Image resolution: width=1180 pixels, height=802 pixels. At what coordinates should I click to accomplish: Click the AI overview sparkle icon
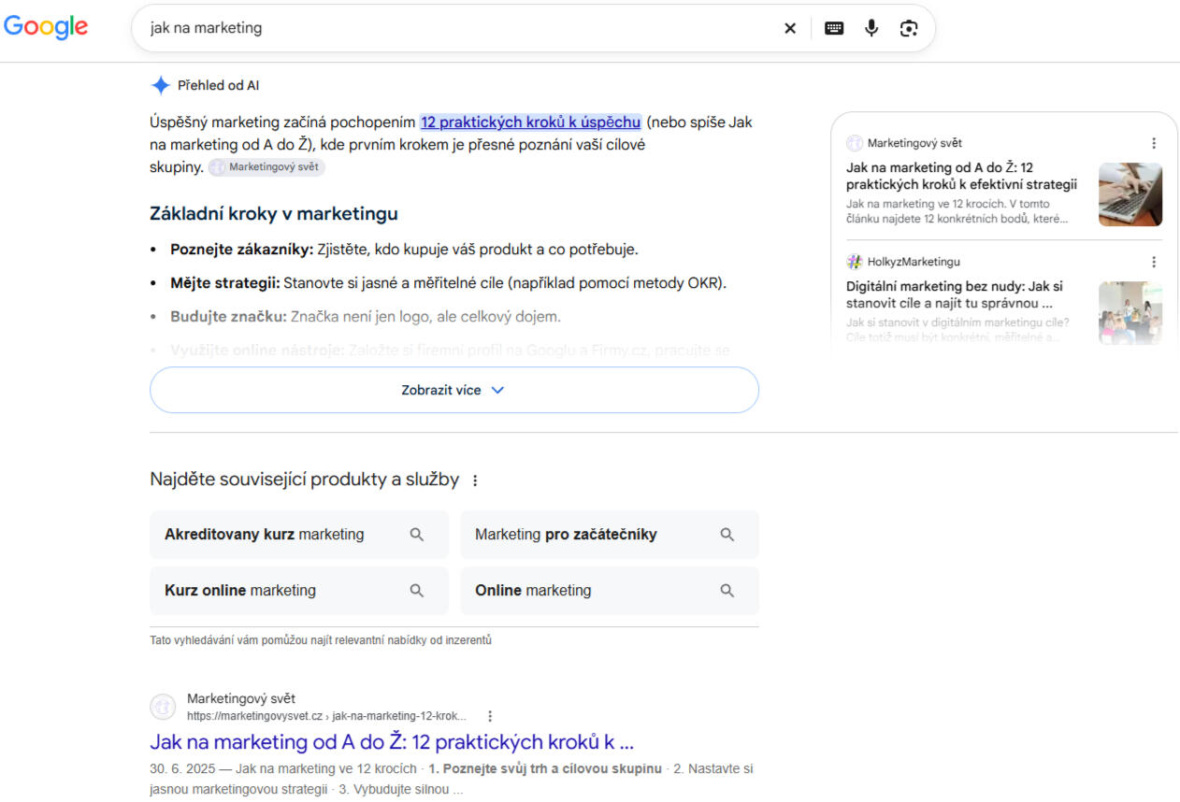(161, 85)
